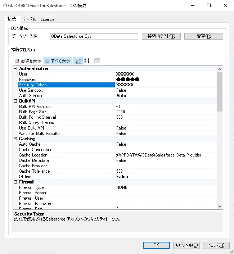Click the データソース名 text field
The height and width of the screenshot is (254, 234).
[94, 36]
